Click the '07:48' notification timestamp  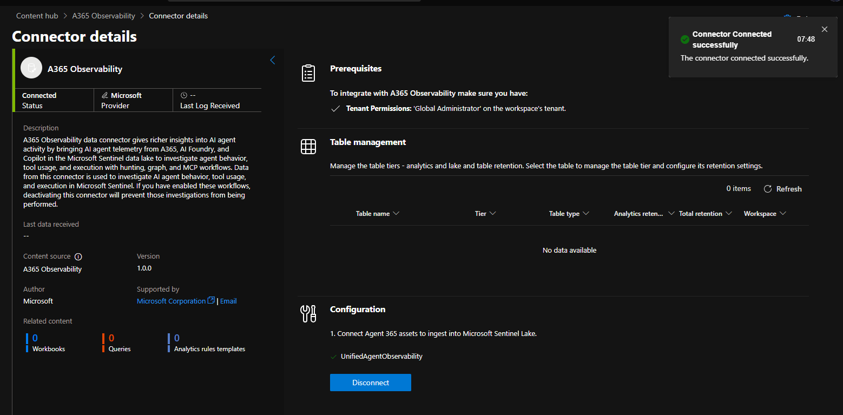click(806, 39)
